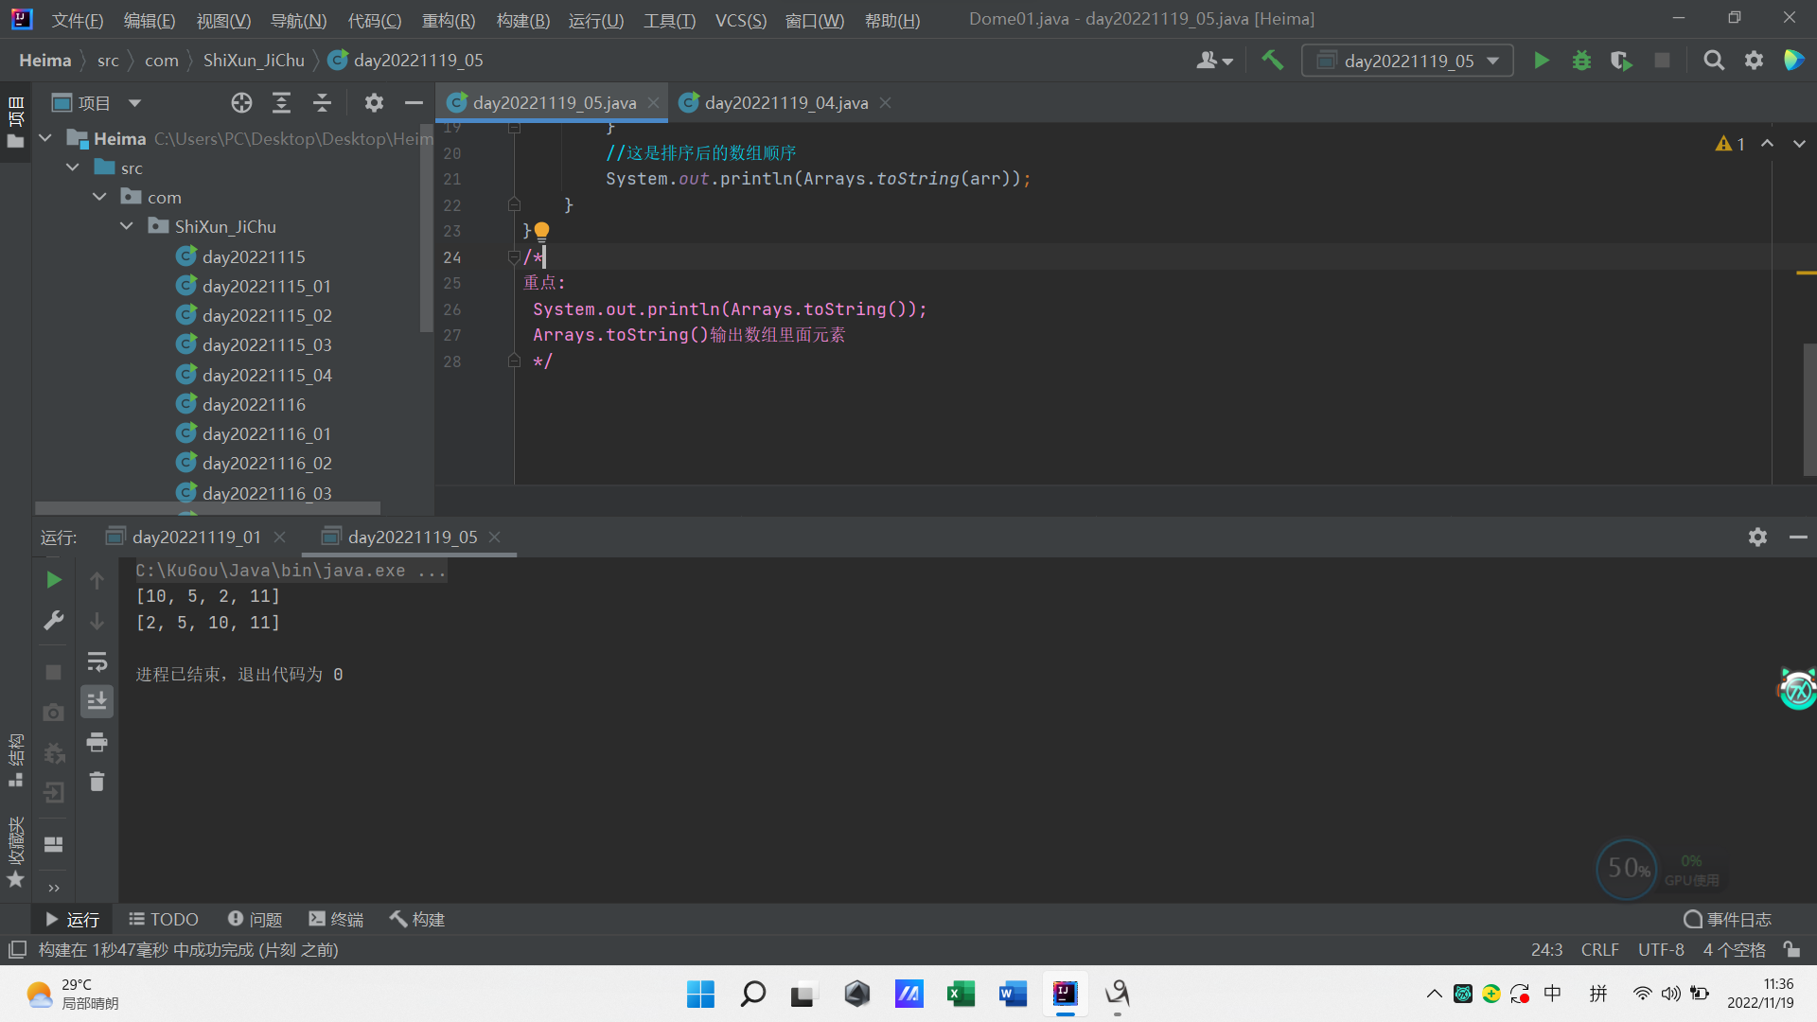1817x1022 pixels.
Task: Click the Build project hammer icon
Action: [1273, 61]
